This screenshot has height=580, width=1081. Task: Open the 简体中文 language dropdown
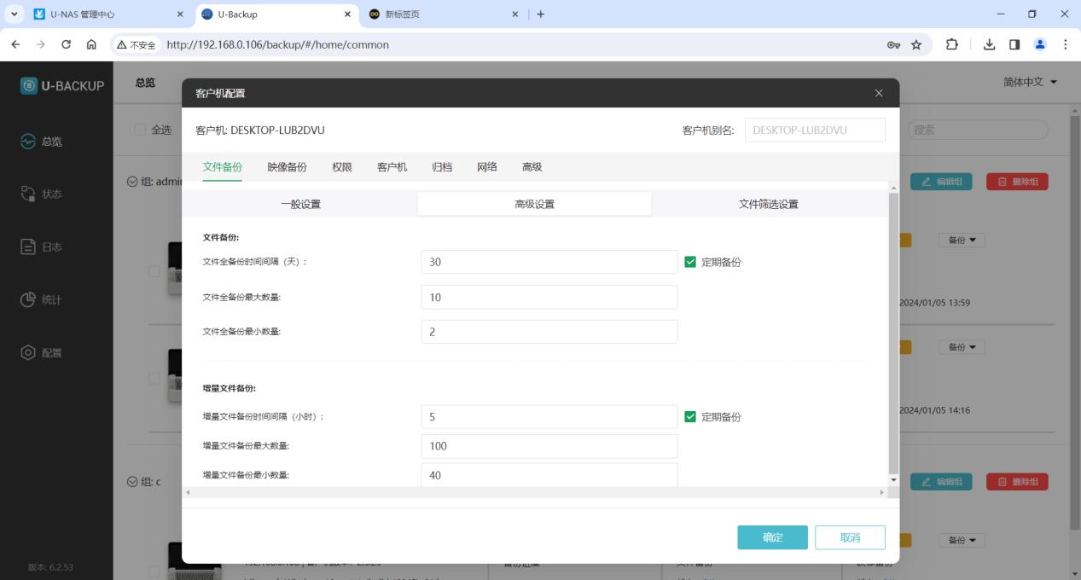pos(1031,82)
